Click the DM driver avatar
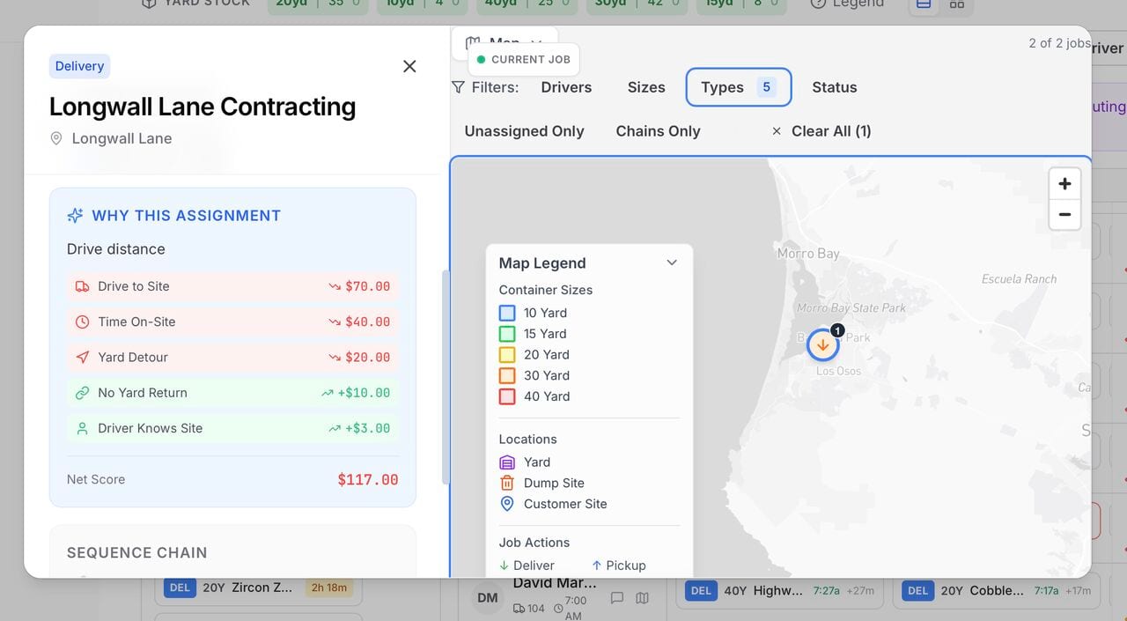The image size is (1127, 621). (x=488, y=598)
